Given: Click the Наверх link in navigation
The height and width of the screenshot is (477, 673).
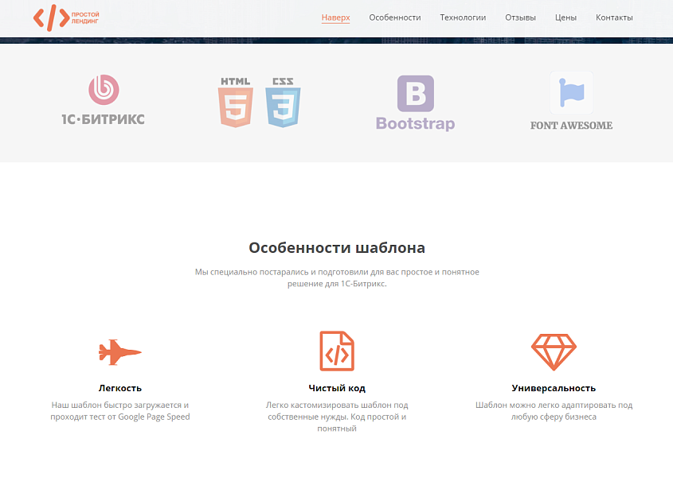Looking at the screenshot, I should [335, 15].
